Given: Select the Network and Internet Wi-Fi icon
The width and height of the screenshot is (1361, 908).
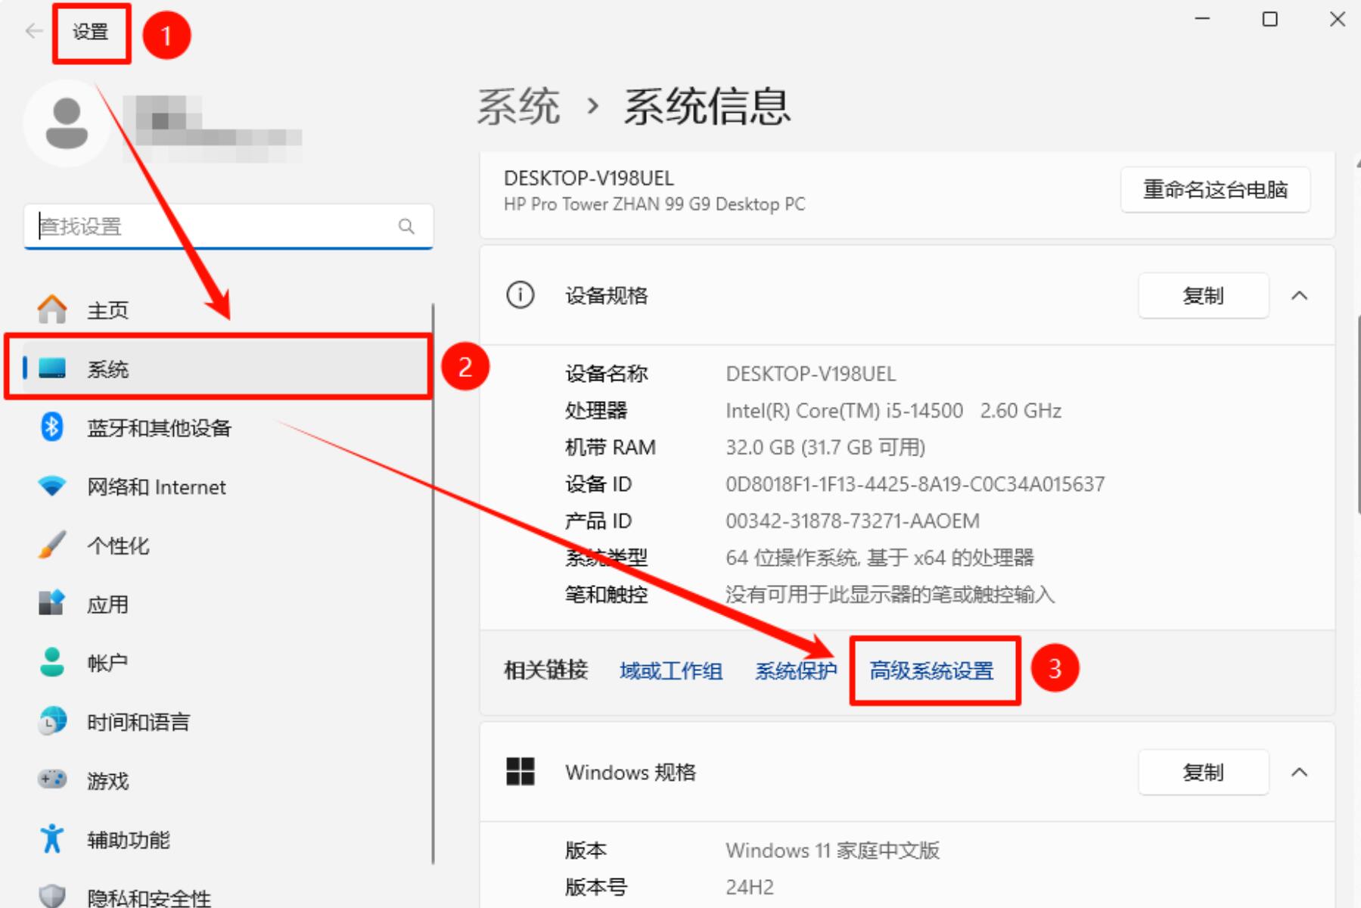Looking at the screenshot, I should 51,486.
